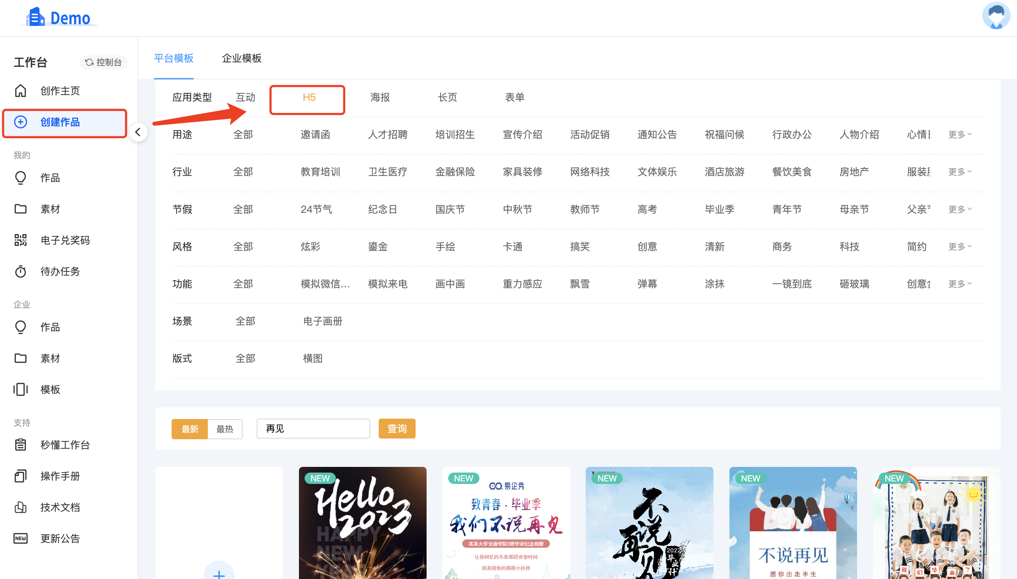
Task: Collapse the sidebar with the chevron
Action: [138, 132]
